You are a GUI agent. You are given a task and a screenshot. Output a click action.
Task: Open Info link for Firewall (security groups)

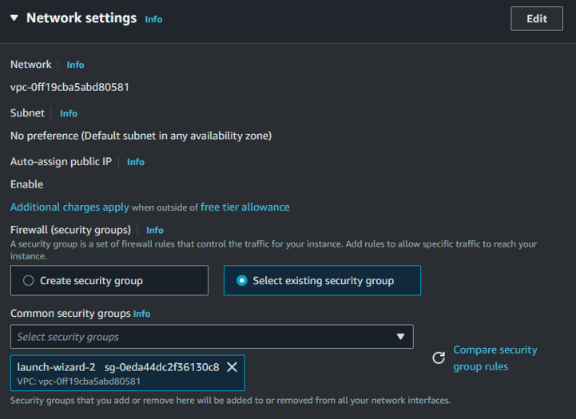pos(155,230)
